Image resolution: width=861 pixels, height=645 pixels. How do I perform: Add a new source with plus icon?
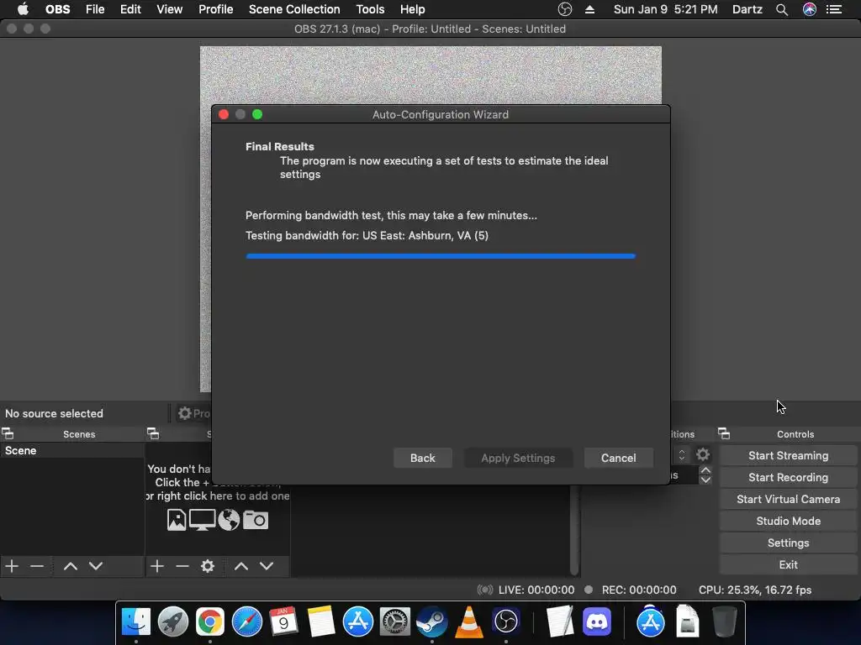click(157, 565)
